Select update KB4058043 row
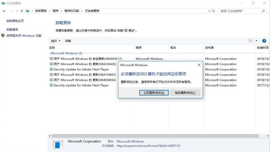The height and width of the screenshot is (152, 270). 83,80
